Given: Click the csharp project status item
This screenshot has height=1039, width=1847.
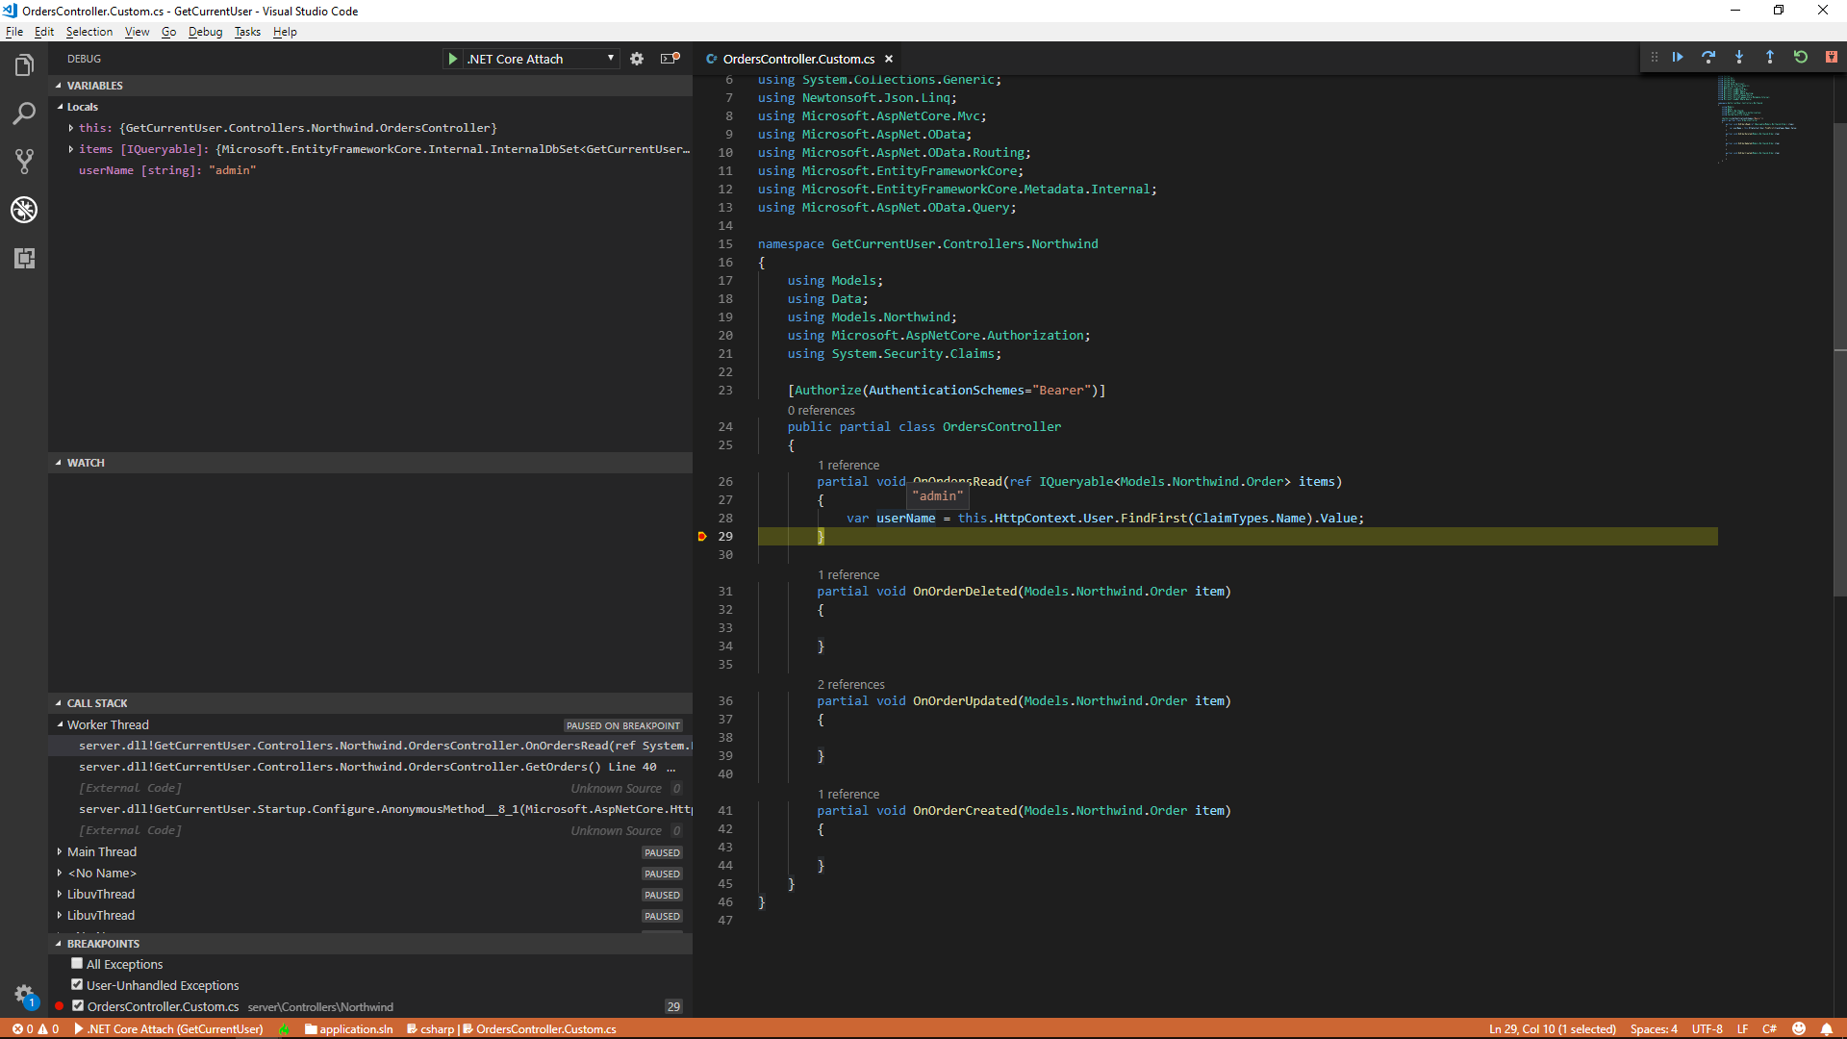Looking at the screenshot, I should [x=431, y=1029].
